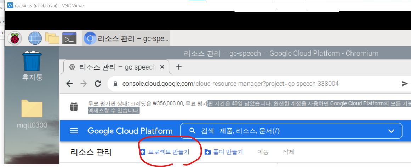
Task: Click the Google Cloud Platform logo text
Action: click(130, 131)
